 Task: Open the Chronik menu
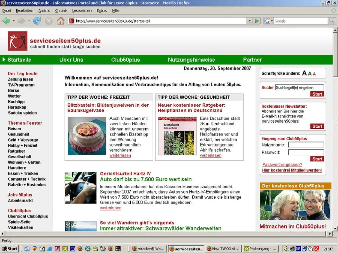pyautogui.click(x=61, y=10)
